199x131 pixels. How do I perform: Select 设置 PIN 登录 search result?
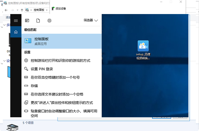click(x=42, y=69)
